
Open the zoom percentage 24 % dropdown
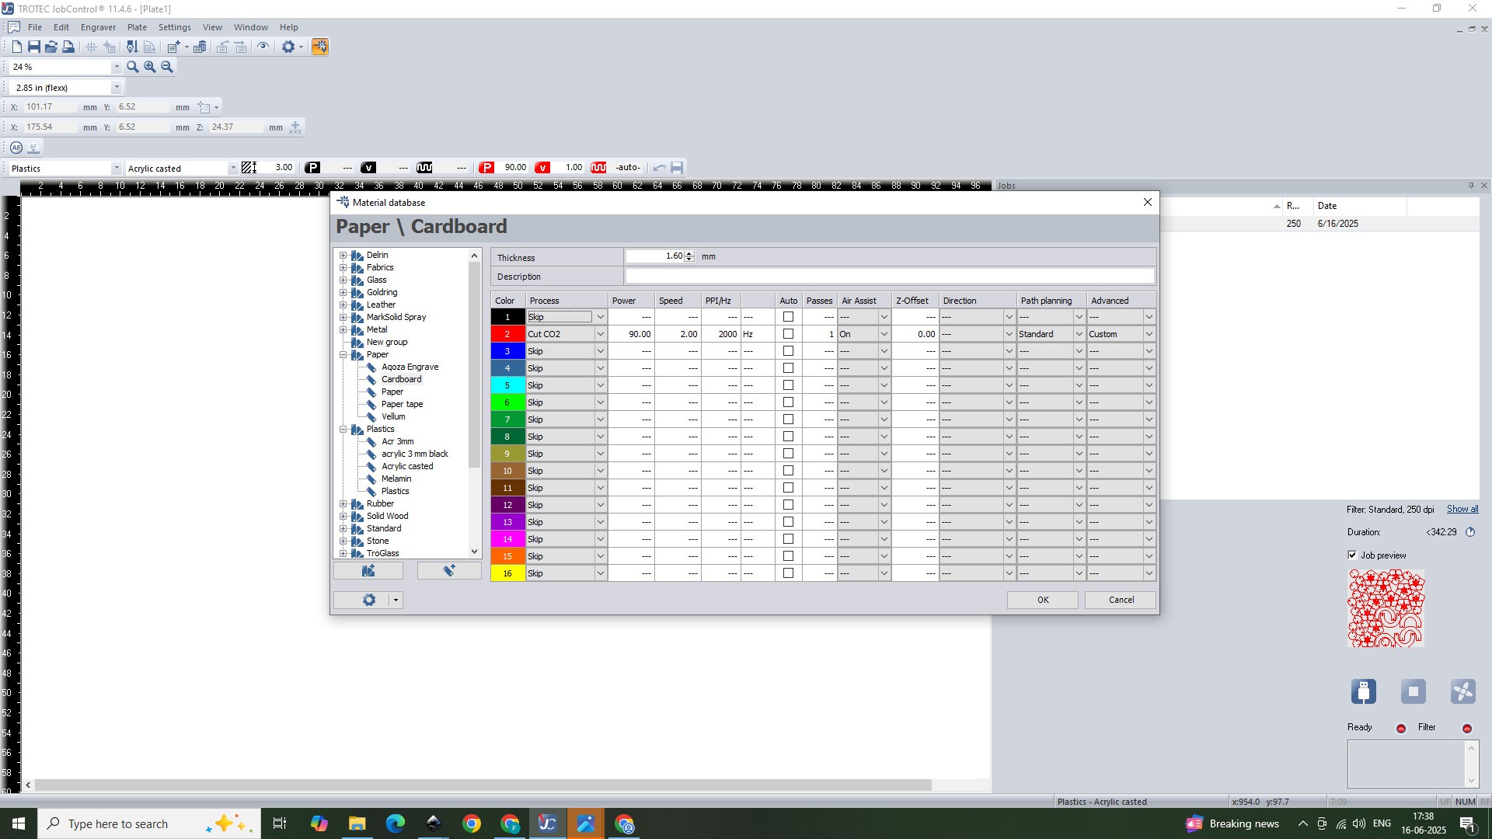tap(117, 67)
